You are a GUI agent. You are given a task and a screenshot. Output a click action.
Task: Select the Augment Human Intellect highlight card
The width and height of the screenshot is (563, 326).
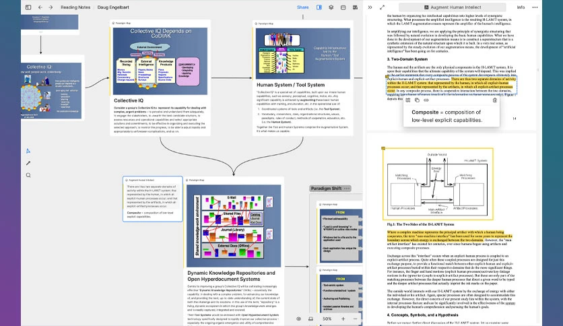point(153,199)
